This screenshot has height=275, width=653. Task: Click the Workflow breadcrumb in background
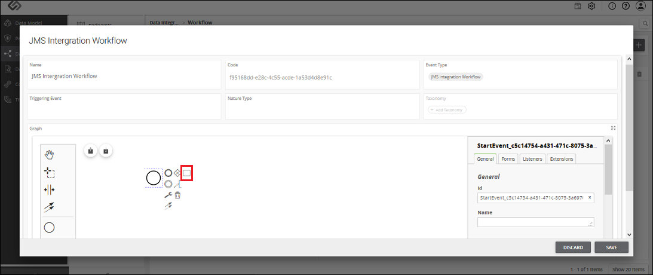(x=200, y=23)
